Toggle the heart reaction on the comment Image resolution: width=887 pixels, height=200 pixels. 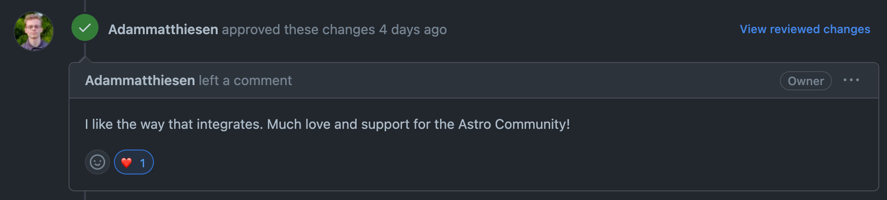pyautogui.click(x=134, y=162)
